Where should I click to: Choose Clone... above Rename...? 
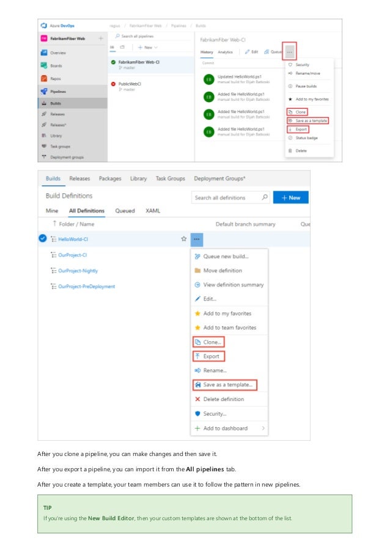point(208,342)
